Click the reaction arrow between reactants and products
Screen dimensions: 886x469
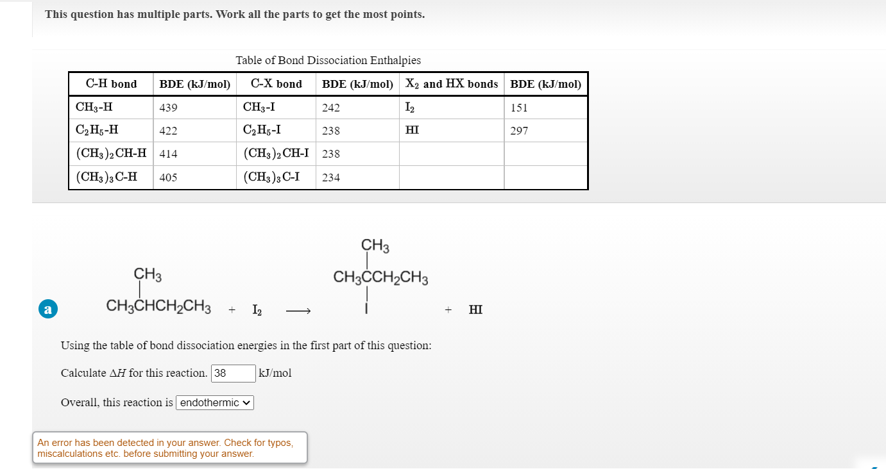(x=298, y=309)
